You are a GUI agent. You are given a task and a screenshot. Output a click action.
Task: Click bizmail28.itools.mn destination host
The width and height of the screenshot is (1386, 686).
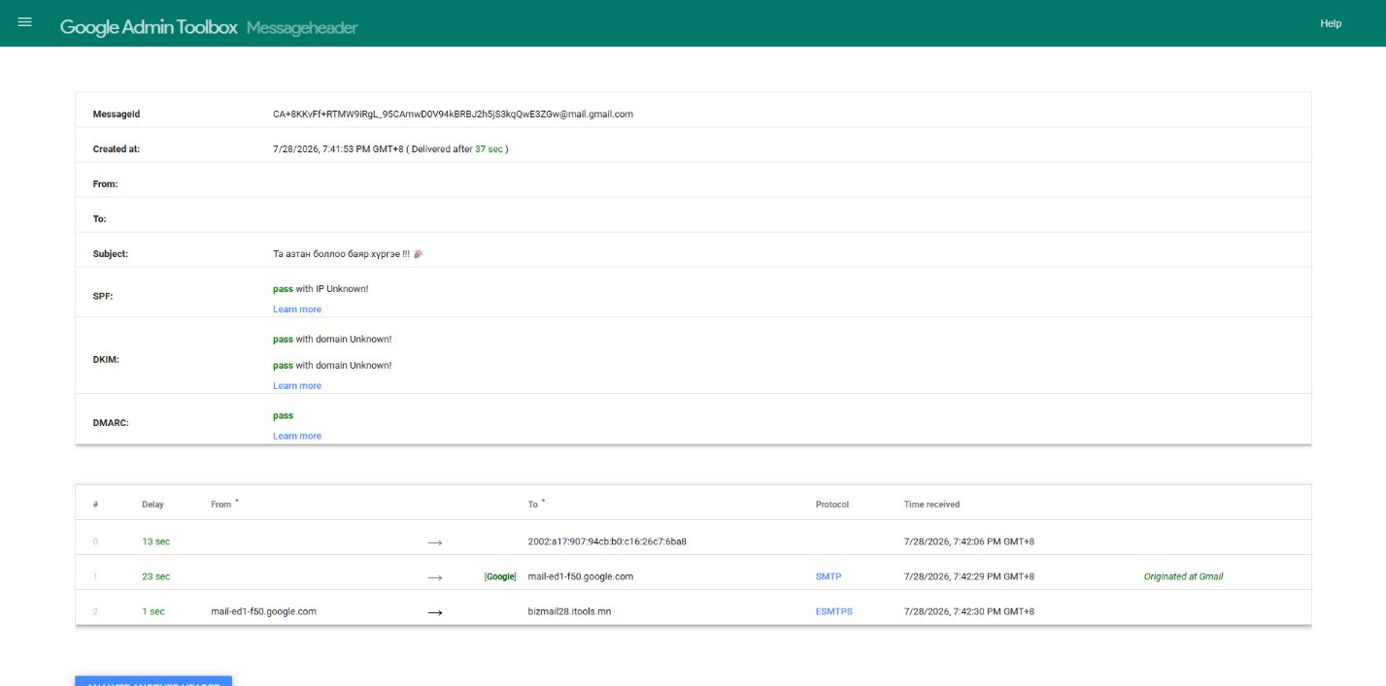click(569, 611)
